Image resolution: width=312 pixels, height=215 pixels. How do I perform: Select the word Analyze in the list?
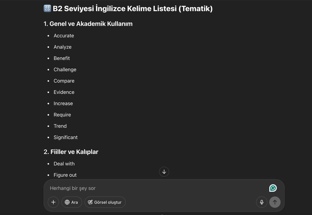(62, 47)
